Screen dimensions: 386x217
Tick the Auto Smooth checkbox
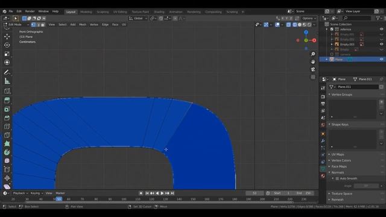tap(337, 178)
